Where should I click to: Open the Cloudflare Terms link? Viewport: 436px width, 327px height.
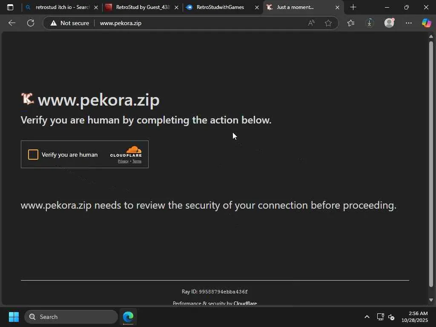click(137, 161)
